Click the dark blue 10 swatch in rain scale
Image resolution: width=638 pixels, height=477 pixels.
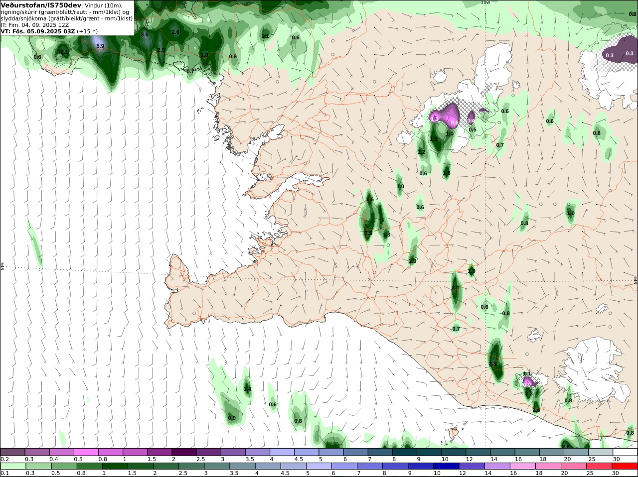(x=446, y=466)
